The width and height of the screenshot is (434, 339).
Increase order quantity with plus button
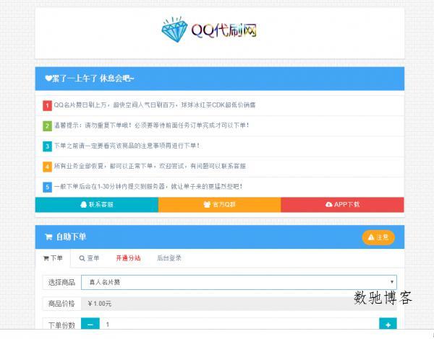pyautogui.click(x=388, y=325)
